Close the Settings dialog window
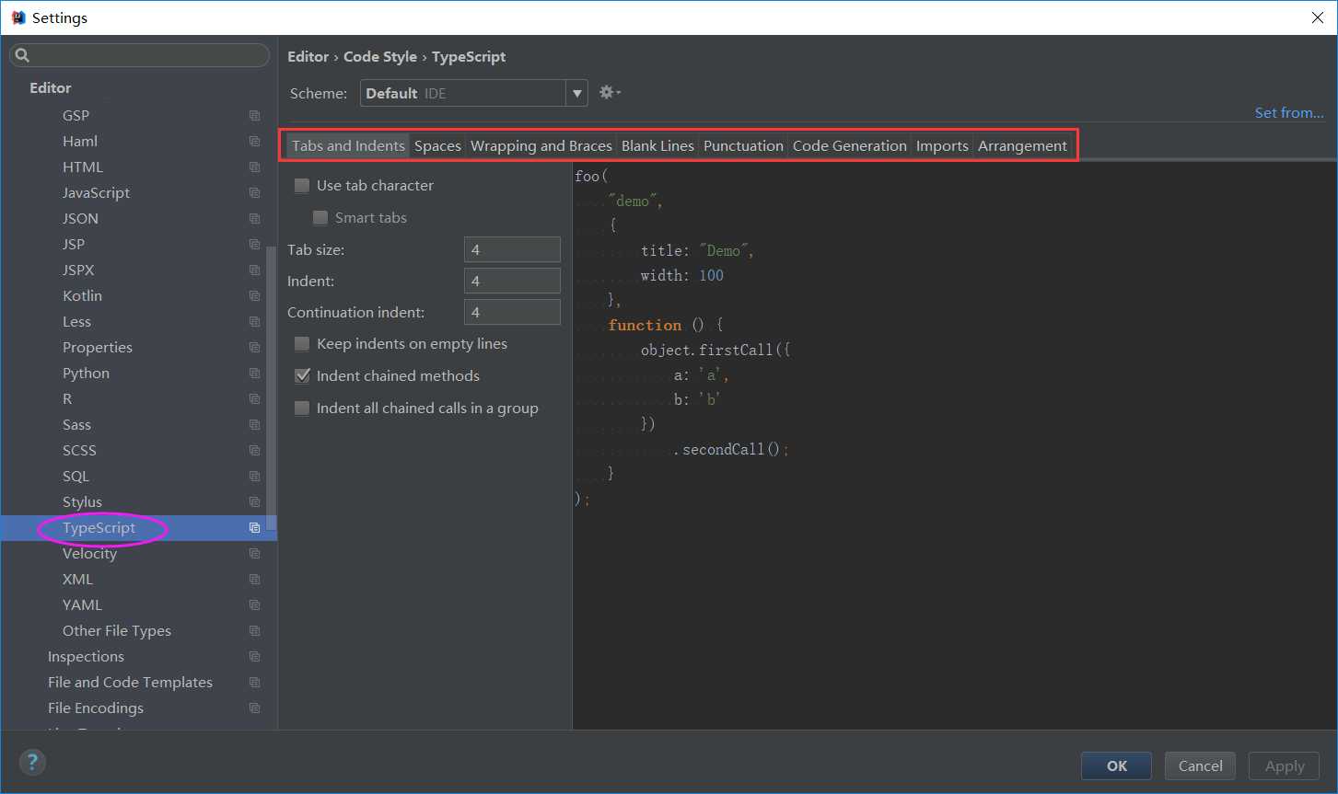This screenshot has height=794, width=1338. pos(1318,17)
